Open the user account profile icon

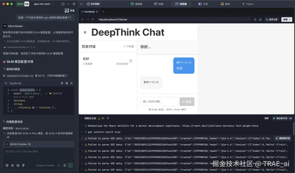click(74, 4)
